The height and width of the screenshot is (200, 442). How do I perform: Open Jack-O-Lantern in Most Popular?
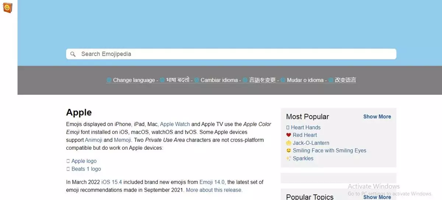pos(311,143)
